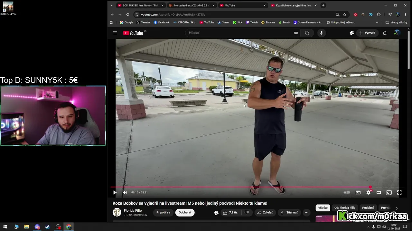
Task: Open the Florida Filip channel name link
Action: [133, 210]
